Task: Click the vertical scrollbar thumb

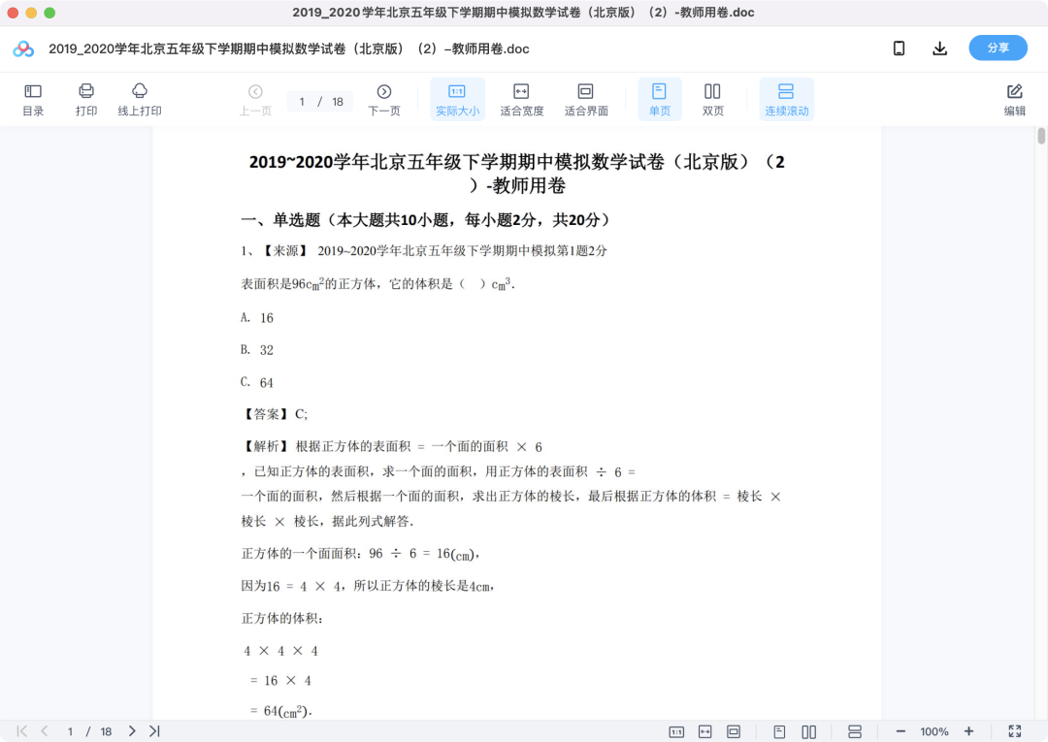Action: (1040, 136)
